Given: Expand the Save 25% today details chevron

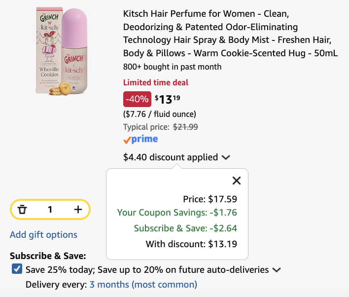Looking at the screenshot, I should (277, 270).
